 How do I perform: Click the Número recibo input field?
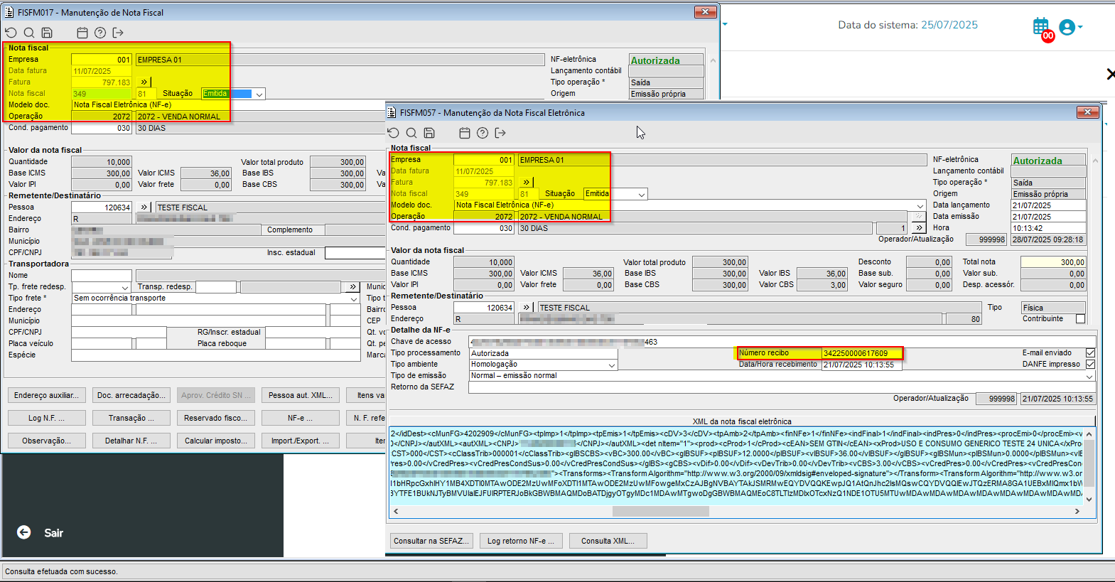point(862,353)
